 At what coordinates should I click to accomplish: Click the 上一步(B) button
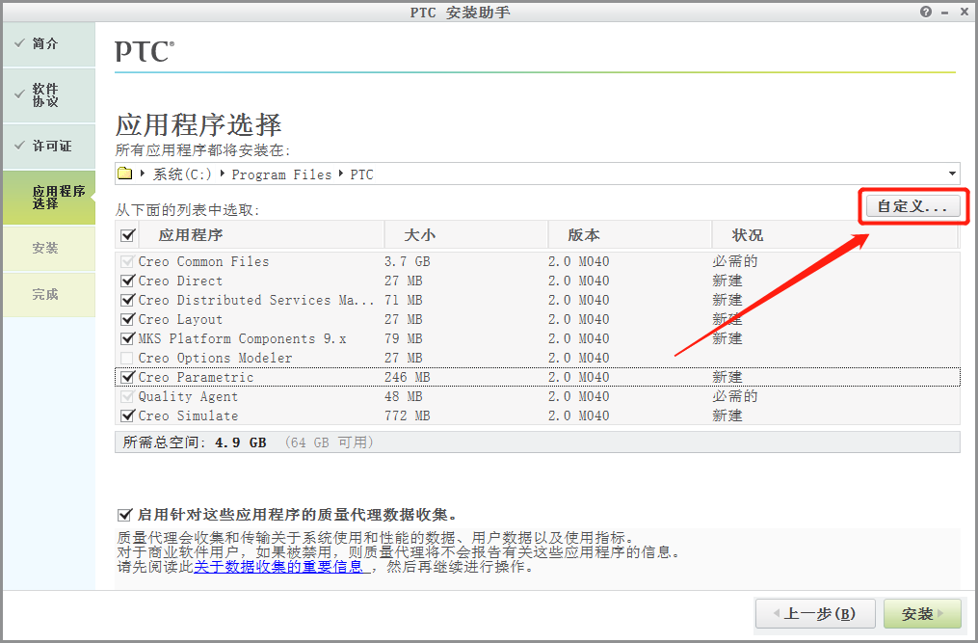click(x=815, y=614)
